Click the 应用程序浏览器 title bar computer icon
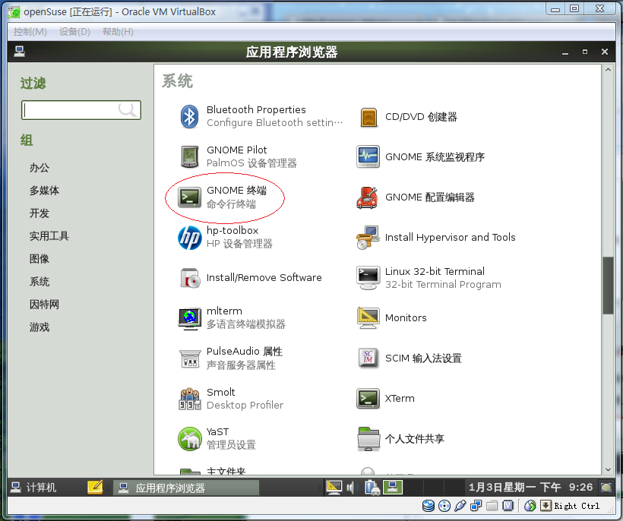623x521 pixels. [20, 52]
